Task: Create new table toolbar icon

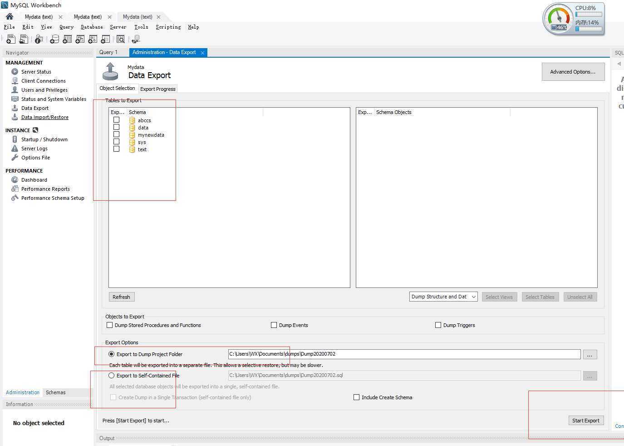Action: [x=67, y=40]
